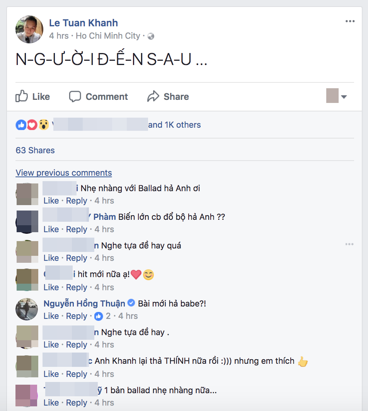This screenshot has width=368, height=411.
Task: Reply to Nguyễn Hồng Thuận's comment
Action: (77, 316)
